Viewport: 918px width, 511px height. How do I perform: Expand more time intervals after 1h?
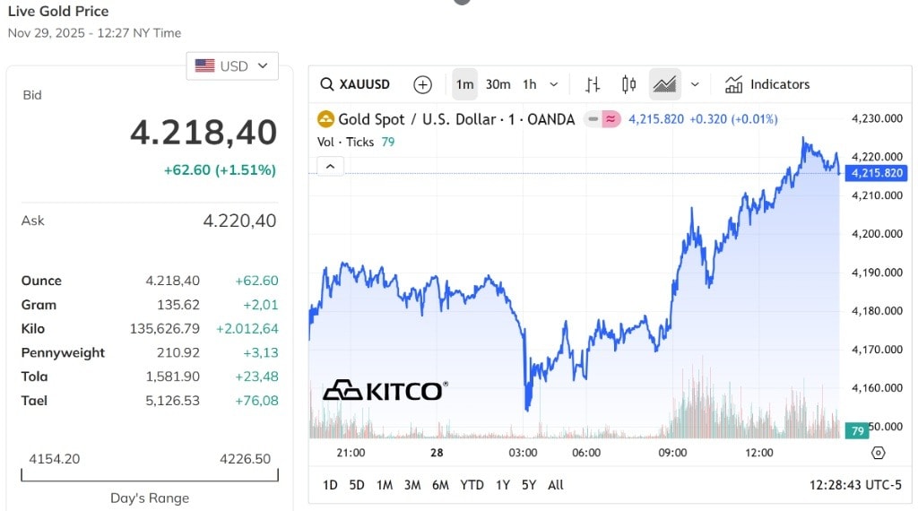pos(553,84)
